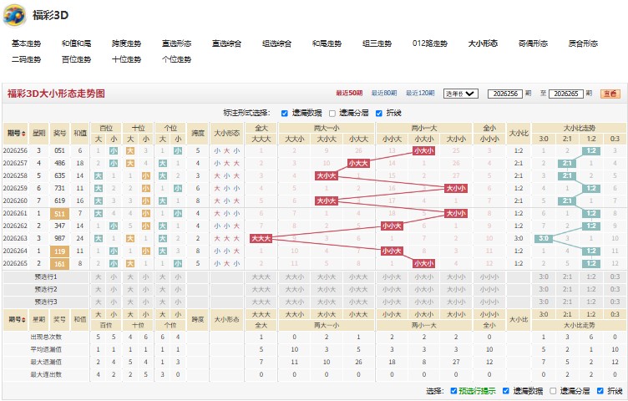Click highlighted 奖号 119 in row 2026264
Screen dimensions: 628x401
pyautogui.click(x=59, y=251)
